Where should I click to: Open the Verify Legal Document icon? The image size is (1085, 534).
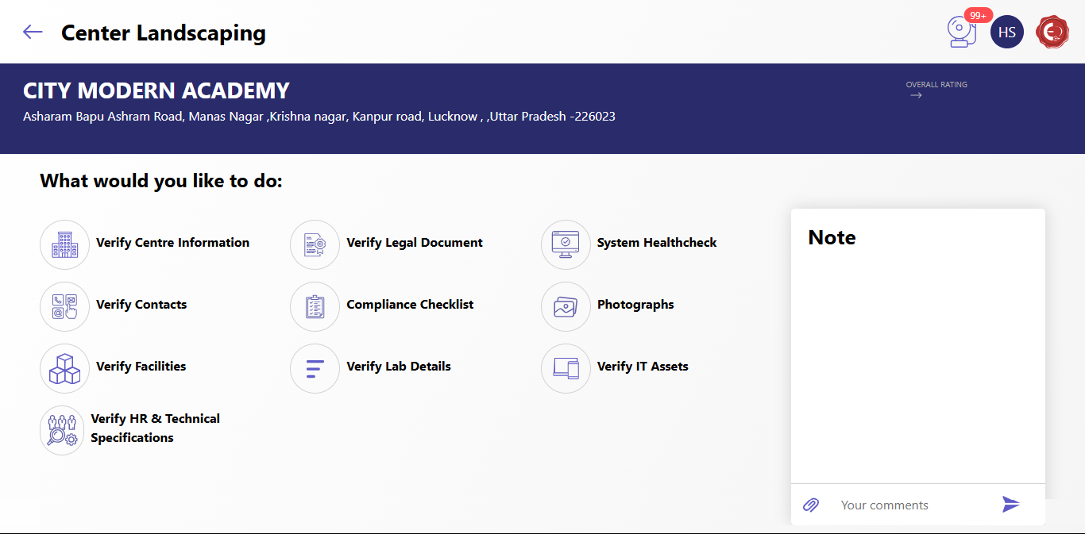pyautogui.click(x=315, y=244)
